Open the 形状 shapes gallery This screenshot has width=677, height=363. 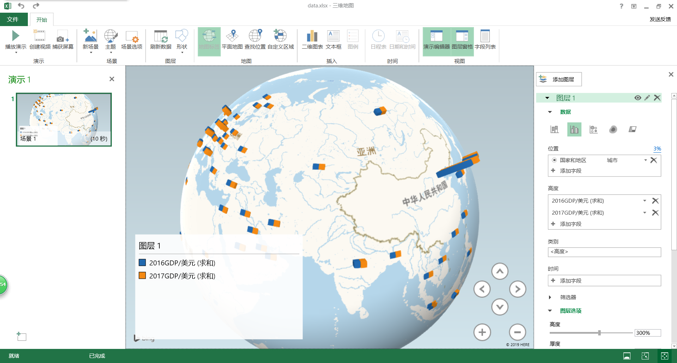[x=182, y=41]
